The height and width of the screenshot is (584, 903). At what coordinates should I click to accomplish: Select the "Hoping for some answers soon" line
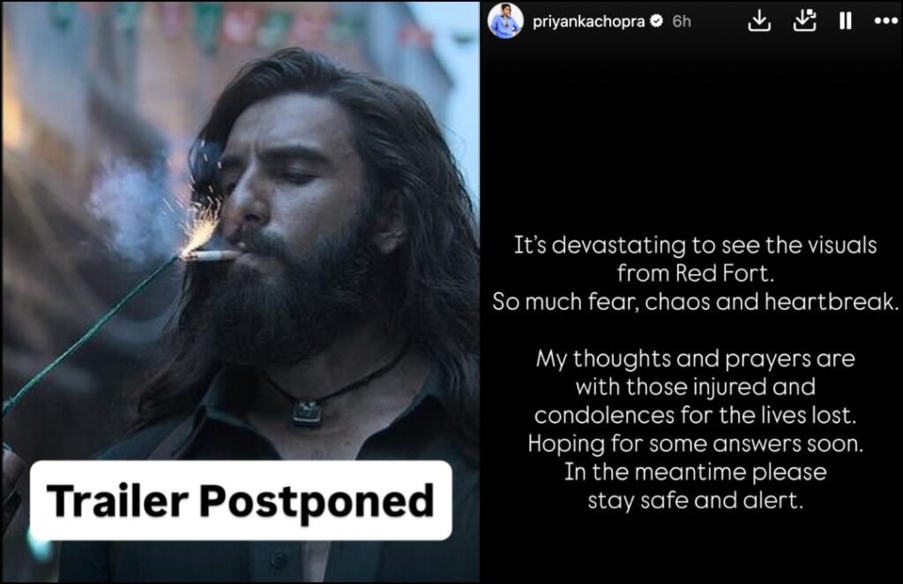coord(695,444)
